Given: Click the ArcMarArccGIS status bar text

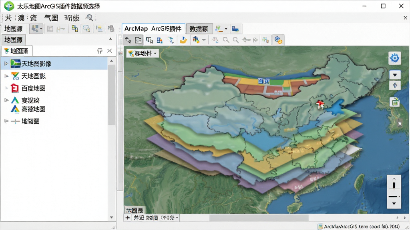Looking at the screenshot, I should 362,226.
